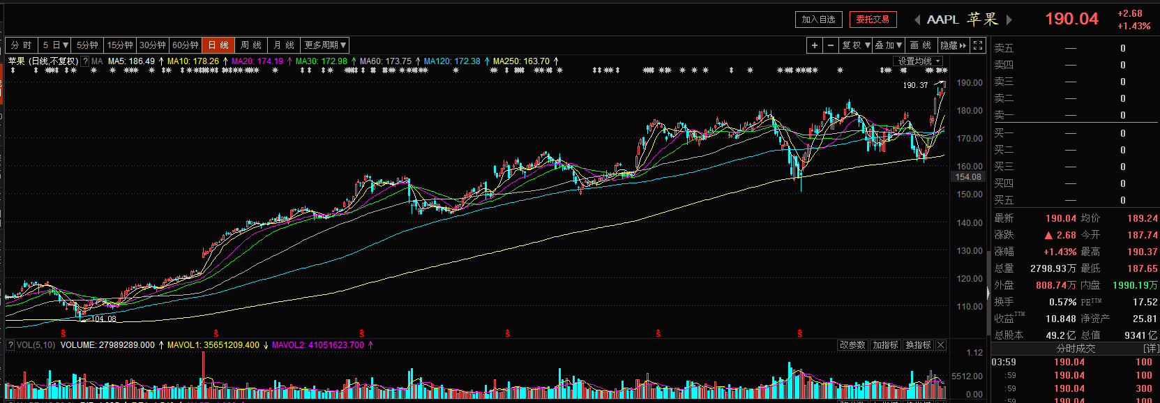Zoom out chart with minus button

tap(830, 45)
